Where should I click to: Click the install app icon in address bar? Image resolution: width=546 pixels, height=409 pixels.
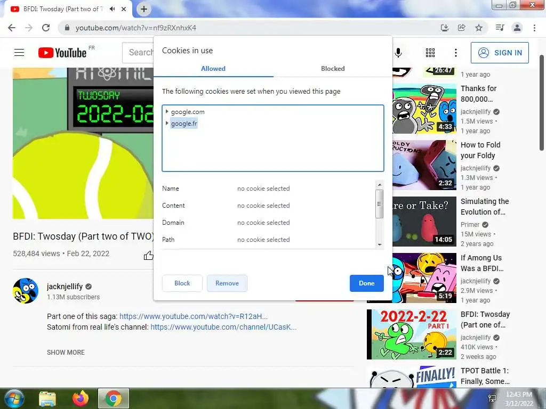[x=444, y=28]
